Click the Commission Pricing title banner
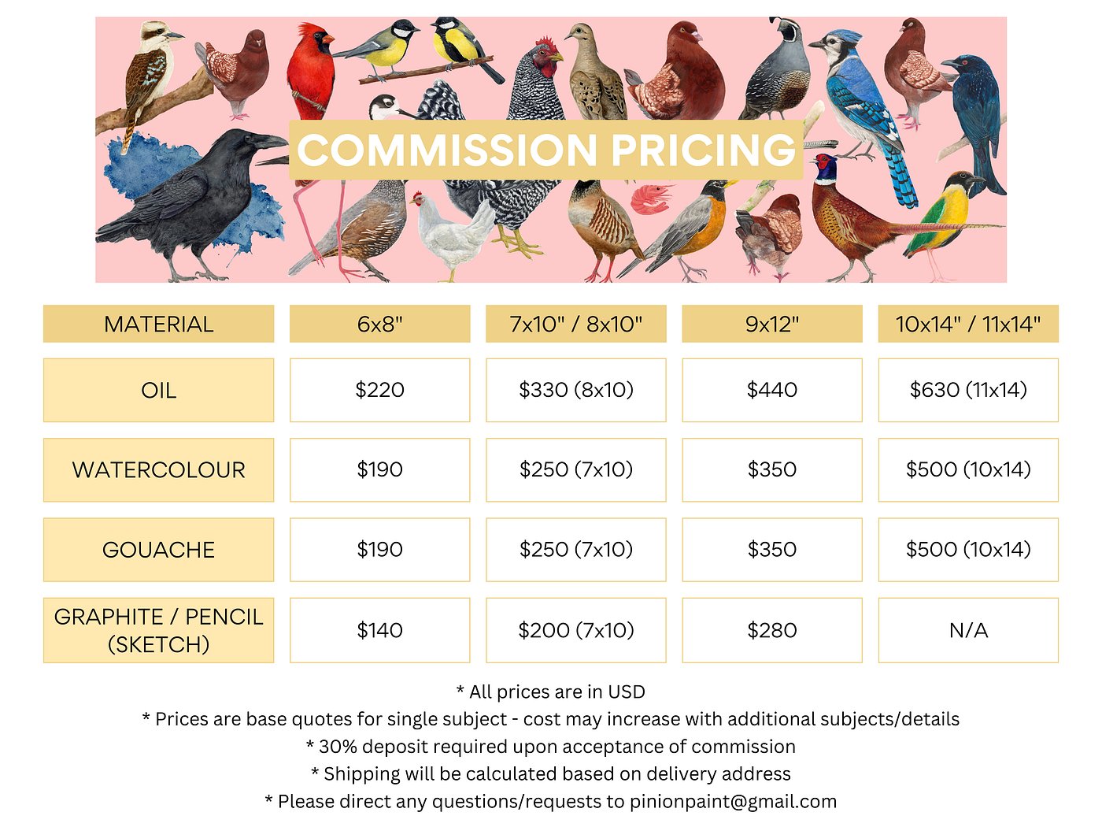 (546, 150)
